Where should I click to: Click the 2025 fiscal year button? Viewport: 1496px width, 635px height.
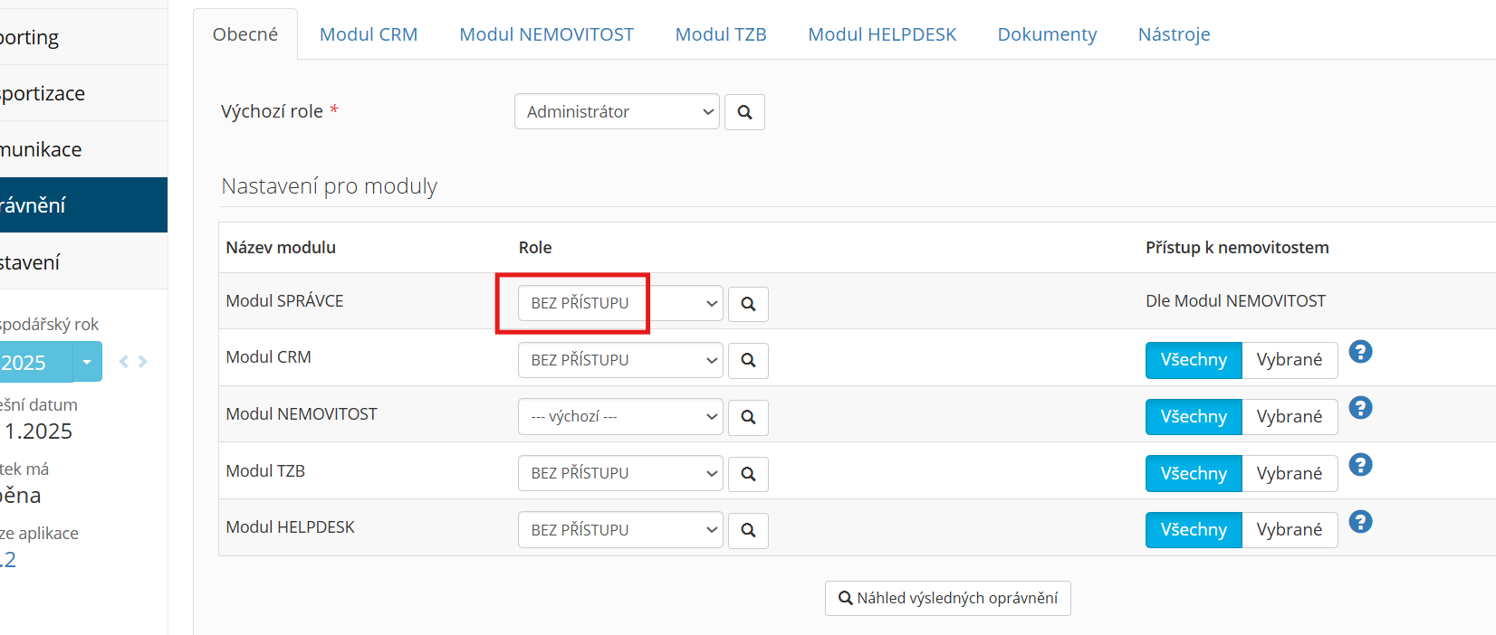[x=36, y=362]
